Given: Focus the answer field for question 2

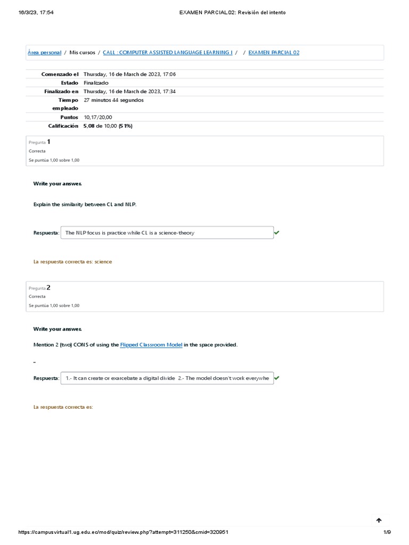Looking at the screenshot, I should tap(167, 378).
